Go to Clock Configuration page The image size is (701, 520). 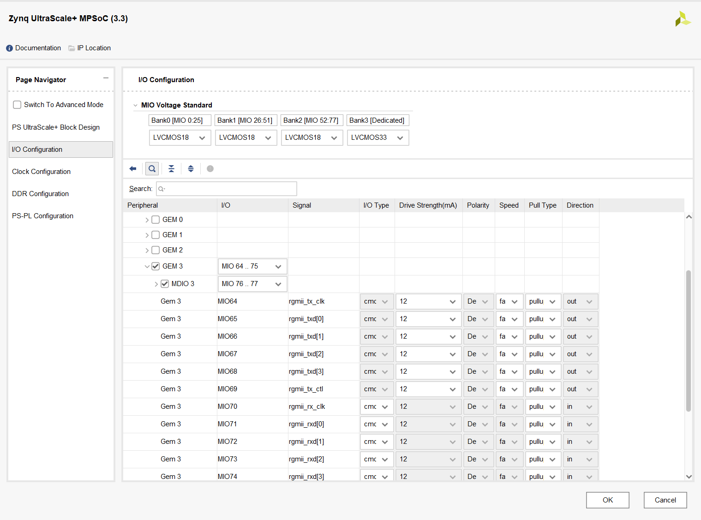[42, 172]
